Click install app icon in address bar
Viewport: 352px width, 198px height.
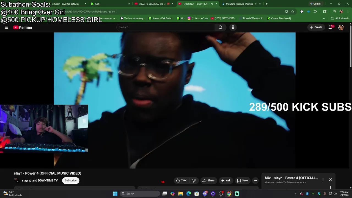[287, 12]
